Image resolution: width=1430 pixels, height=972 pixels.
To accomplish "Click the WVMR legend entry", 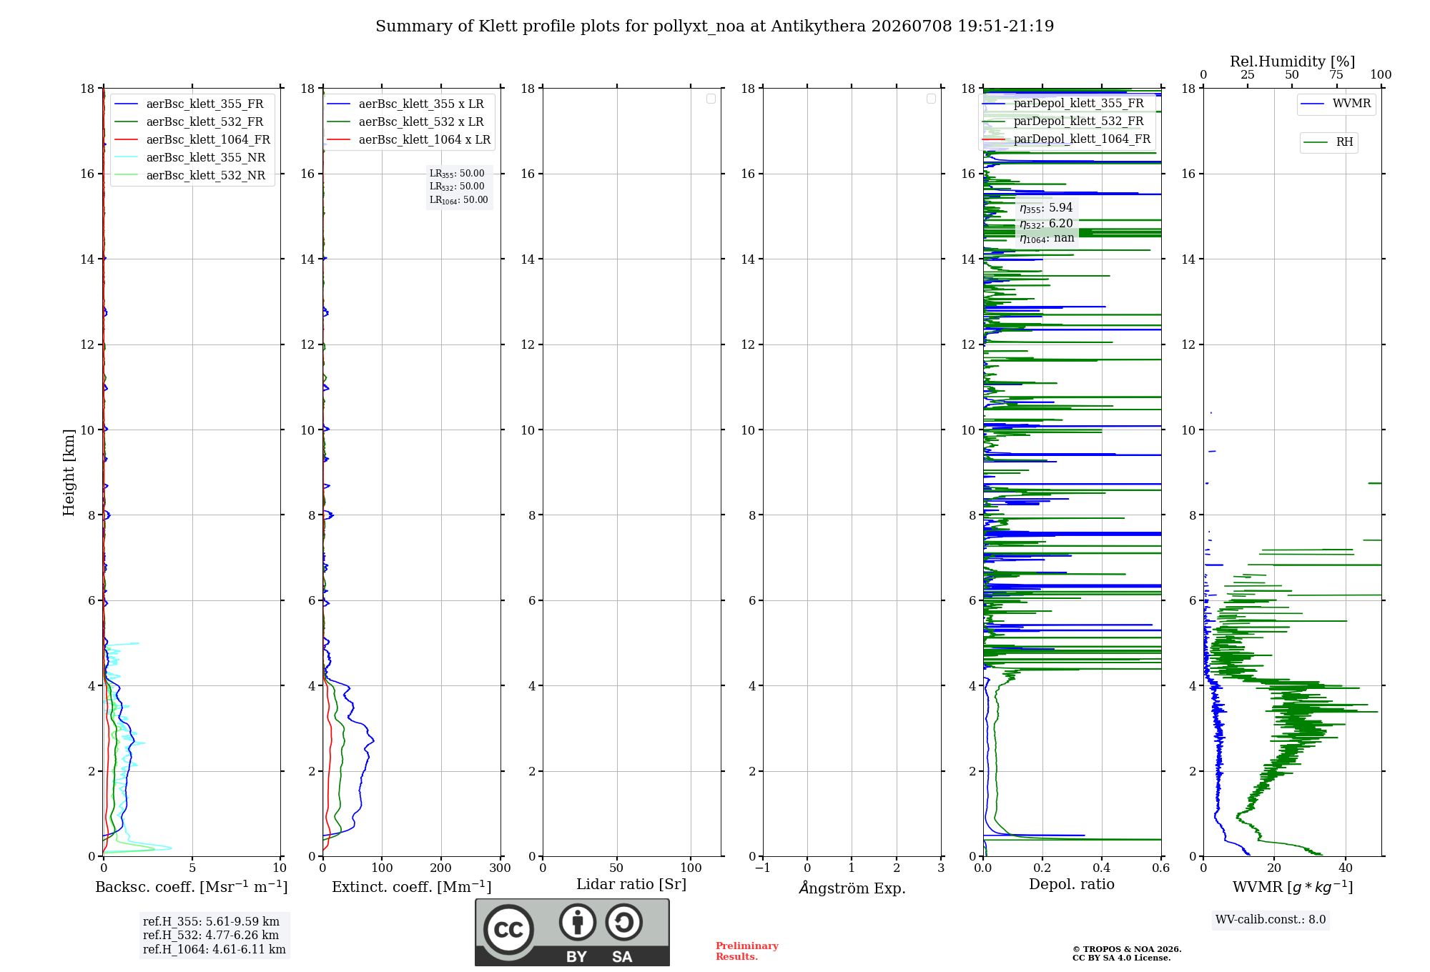I will point(1336,104).
